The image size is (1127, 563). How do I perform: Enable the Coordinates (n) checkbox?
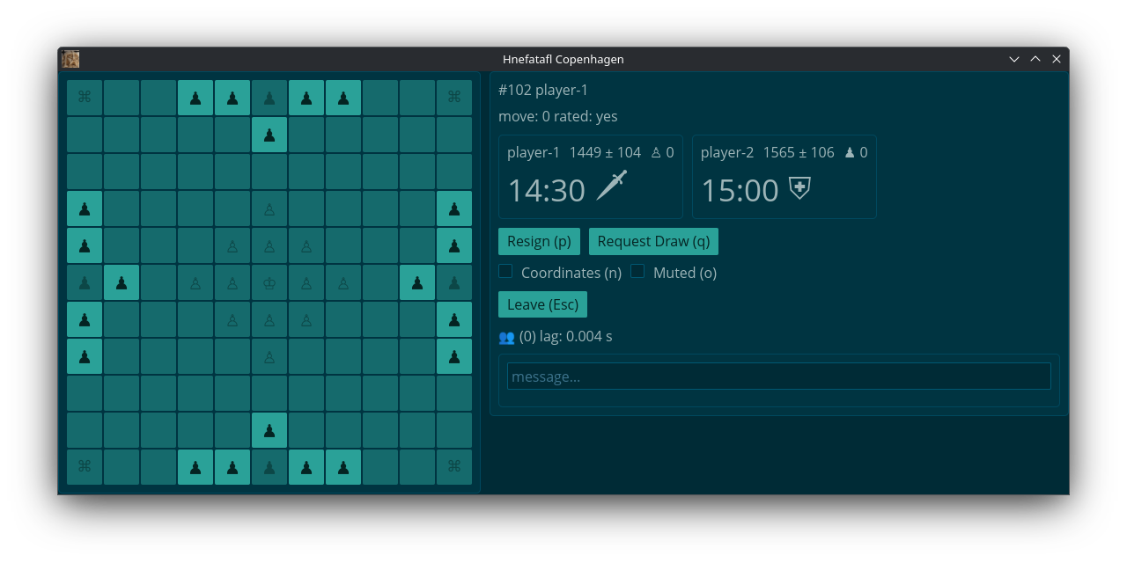[505, 272]
